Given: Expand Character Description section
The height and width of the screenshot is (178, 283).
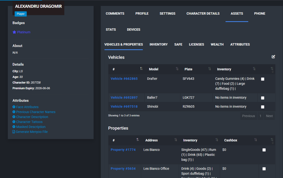Looking at the screenshot, I should tap(32, 117).
